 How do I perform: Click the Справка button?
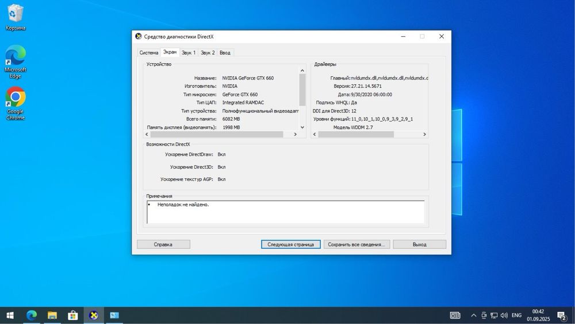tap(163, 244)
